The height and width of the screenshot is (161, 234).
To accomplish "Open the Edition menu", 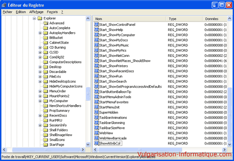I will click(x=21, y=12).
